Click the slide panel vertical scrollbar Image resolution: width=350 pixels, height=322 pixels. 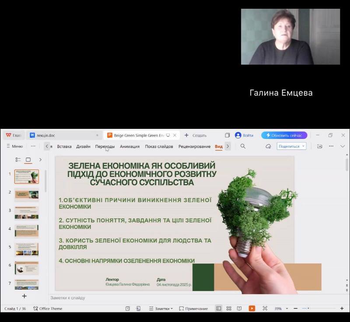point(45,181)
